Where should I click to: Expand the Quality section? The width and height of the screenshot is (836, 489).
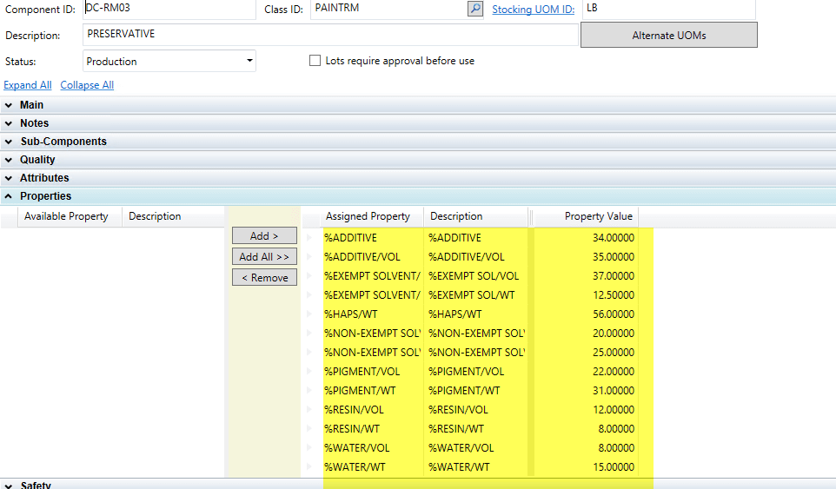37,160
